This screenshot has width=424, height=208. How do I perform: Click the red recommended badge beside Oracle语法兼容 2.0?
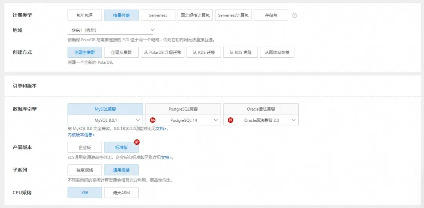point(230,120)
